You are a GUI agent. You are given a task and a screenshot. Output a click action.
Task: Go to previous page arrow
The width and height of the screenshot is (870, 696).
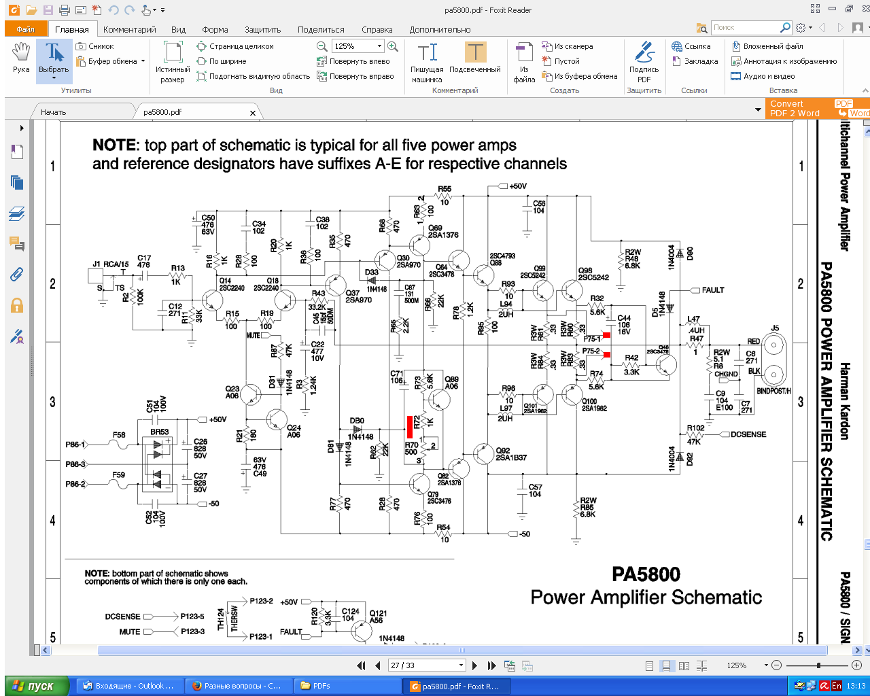[x=378, y=665]
